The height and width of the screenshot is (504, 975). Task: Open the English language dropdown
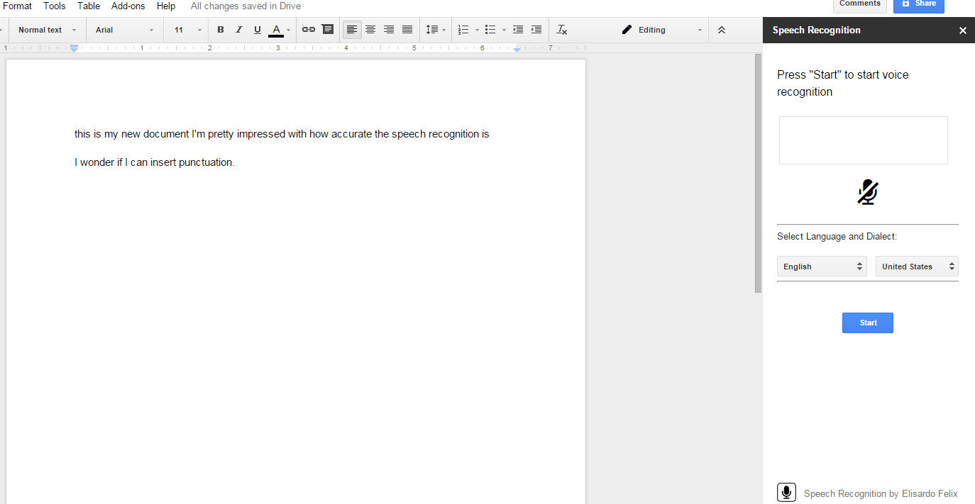(822, 267)
